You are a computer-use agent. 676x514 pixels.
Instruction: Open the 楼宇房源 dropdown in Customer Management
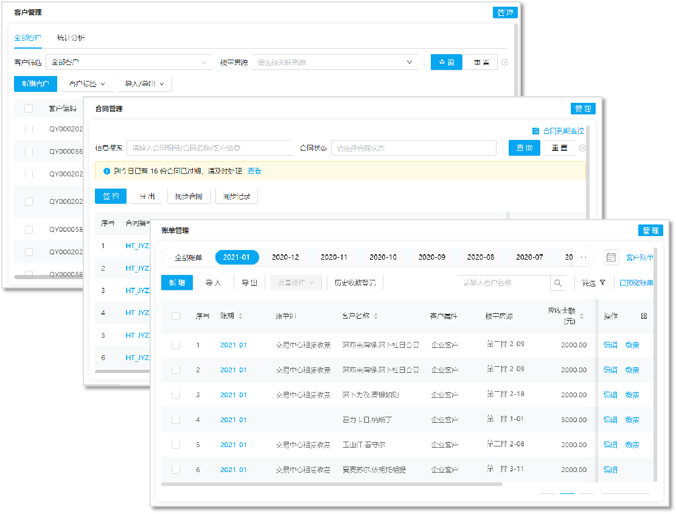click(x=335, y=63)
